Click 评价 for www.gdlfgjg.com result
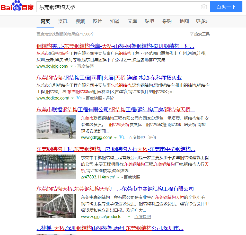Viewport: 246px width, 235px height. point(152,138)
